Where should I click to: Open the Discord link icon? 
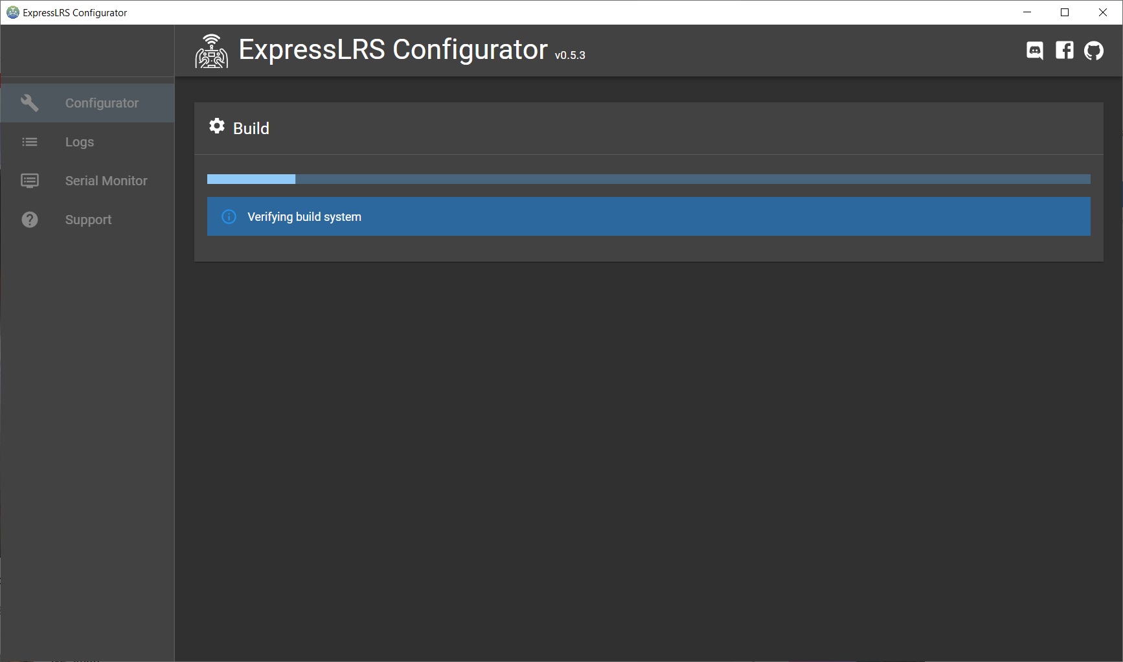click(1034, 51)
